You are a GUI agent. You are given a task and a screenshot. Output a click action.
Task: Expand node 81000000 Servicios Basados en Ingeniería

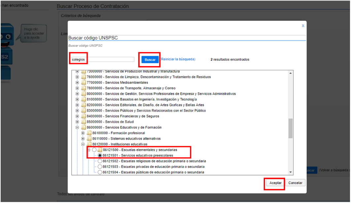tap(77, 99)
